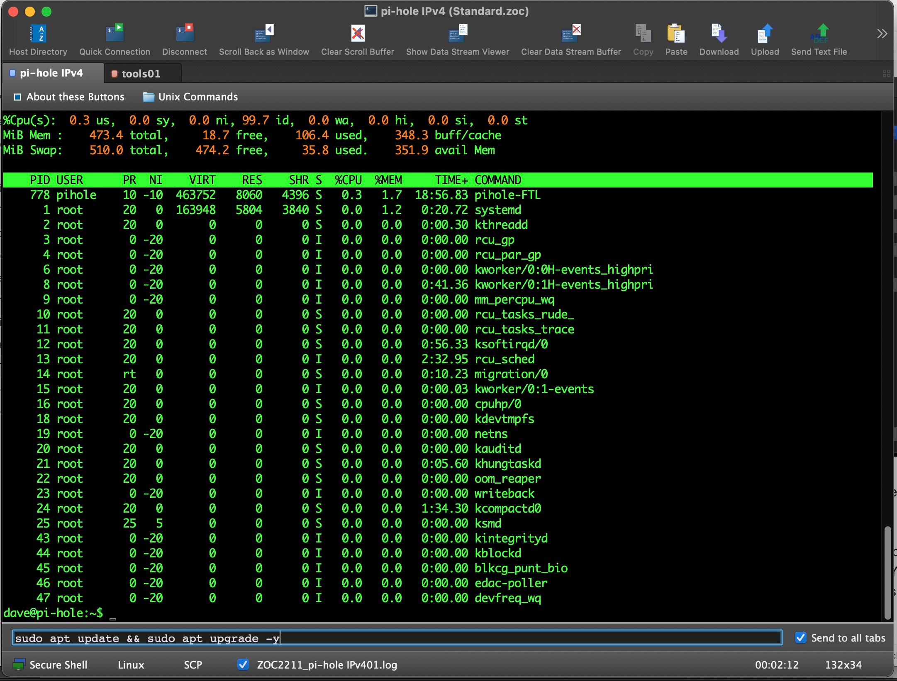
Task: Open the Host Directory
Action: pyautogui.click(x=38, y=38)
